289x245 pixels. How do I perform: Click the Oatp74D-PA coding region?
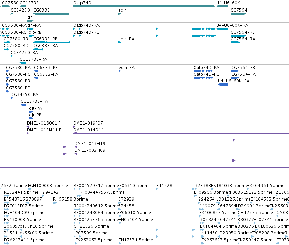tap(203, 71)
